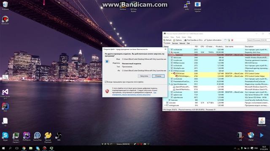Viewport: 270px width, 151px height.
Task: Click Find handles or DLLs in Process Hacker
Action: point(193,40)
